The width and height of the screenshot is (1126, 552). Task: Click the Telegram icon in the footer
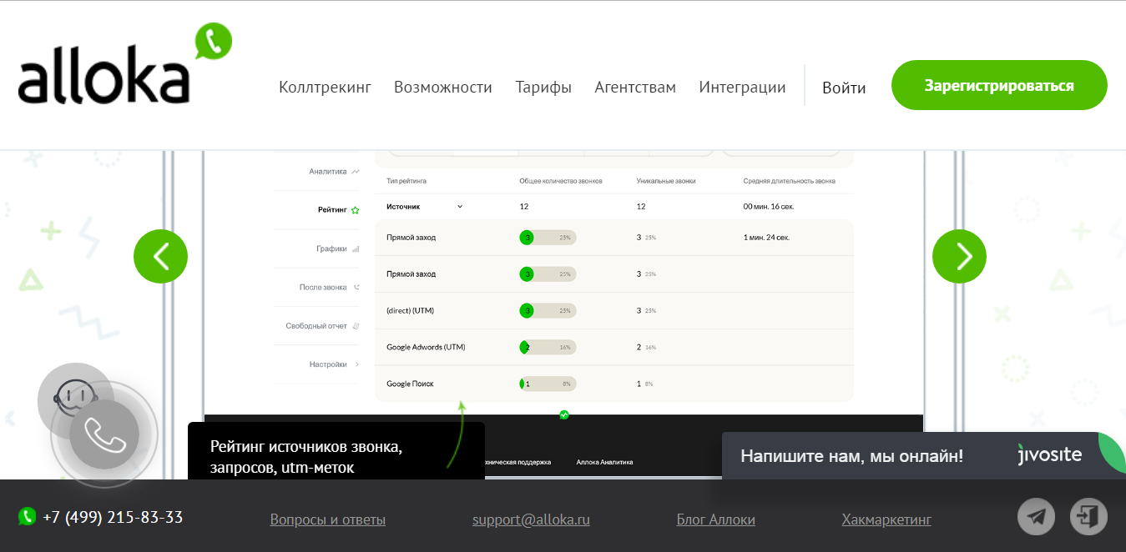point(1036,516)
